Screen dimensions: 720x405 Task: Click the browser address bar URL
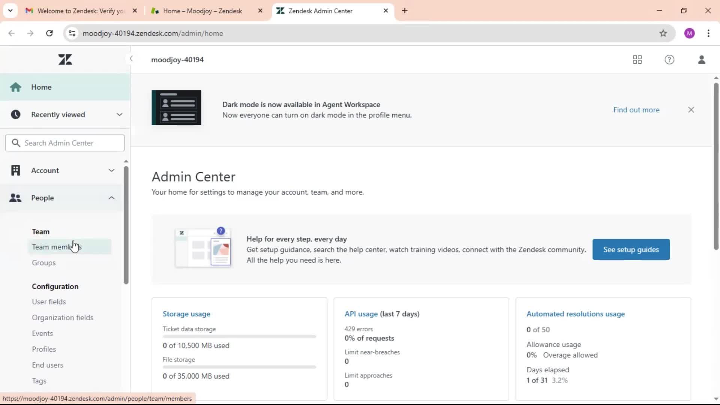click(x=153, y=33)
